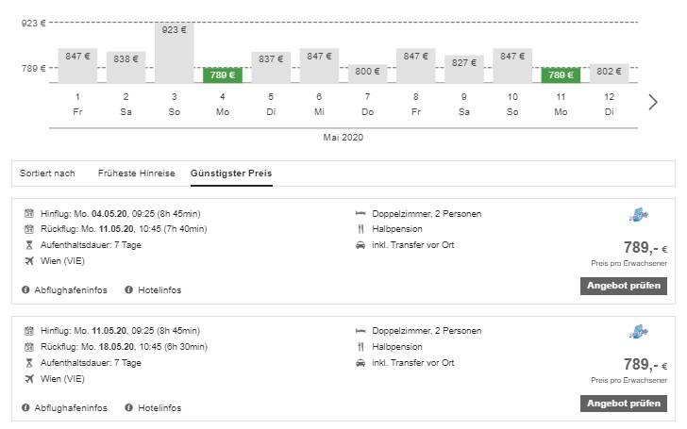
Task: Click the airplane icon next to Wien (VIE) in first offer
Action: [29, 260]
